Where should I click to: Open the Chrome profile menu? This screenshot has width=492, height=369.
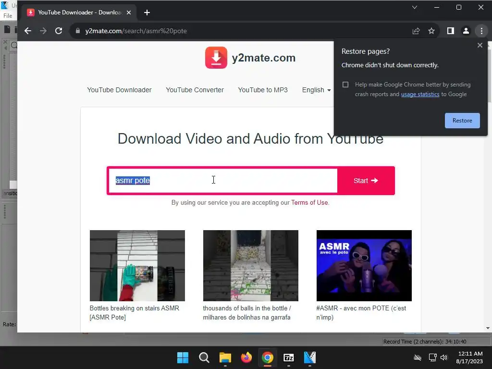tap(466, 31)
